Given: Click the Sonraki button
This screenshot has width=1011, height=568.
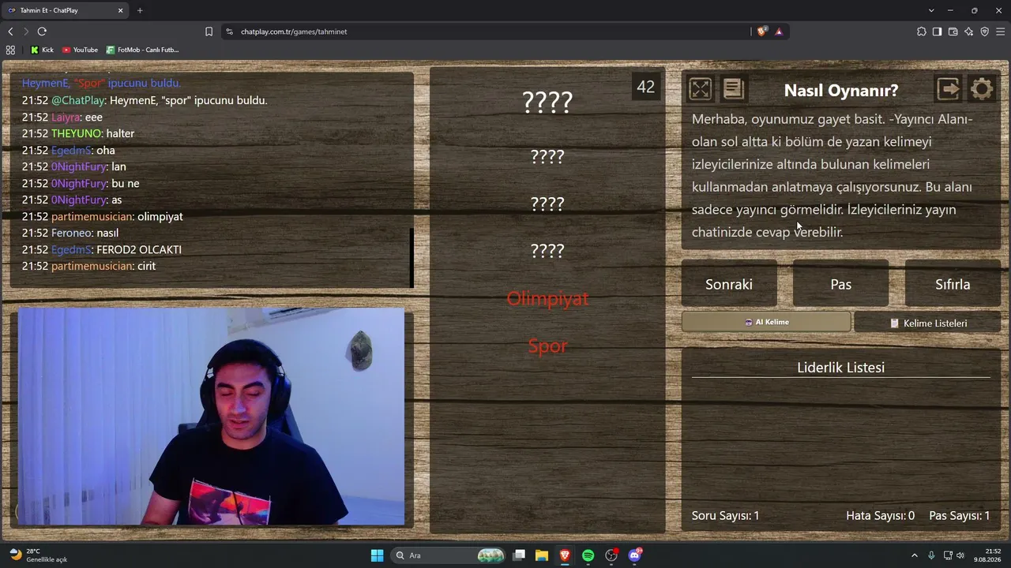Looking at the screenshot, I should pyautogui.click(x=729, y=284).
